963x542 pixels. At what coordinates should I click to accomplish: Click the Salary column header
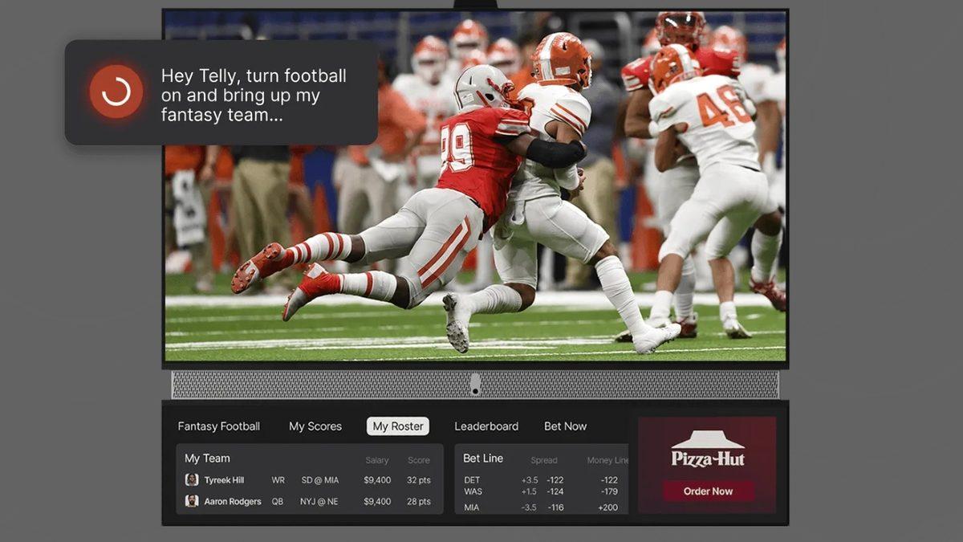[x=376, y=461]
